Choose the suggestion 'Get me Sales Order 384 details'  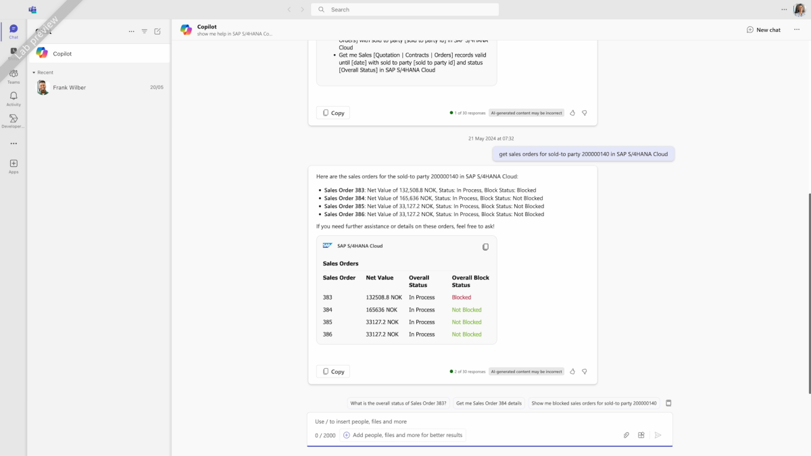(x=489, y=403)
